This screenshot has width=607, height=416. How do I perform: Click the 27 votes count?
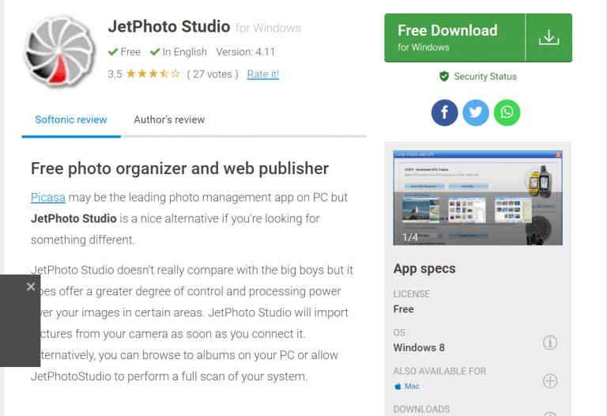[x=213, y=74]
